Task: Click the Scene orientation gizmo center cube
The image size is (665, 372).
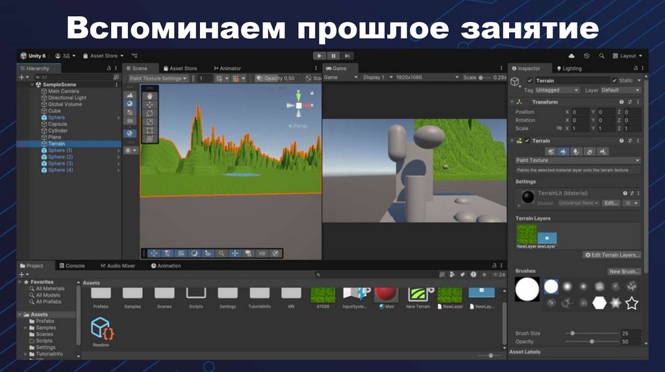Action: coord(299,106)
